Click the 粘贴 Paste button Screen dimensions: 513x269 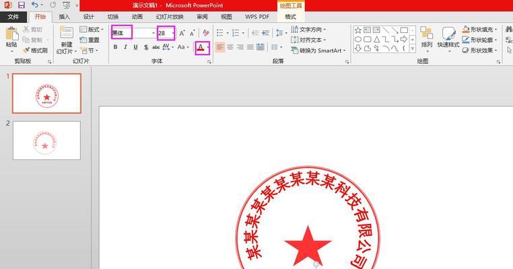tap(11, 40)
